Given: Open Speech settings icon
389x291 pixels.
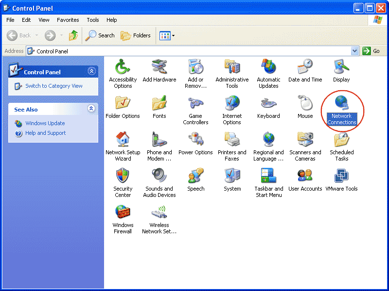Looking at the screenshot, I should point(196,180).
